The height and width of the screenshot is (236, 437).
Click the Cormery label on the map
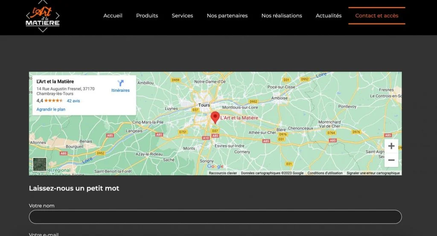[x=242, y=152]
